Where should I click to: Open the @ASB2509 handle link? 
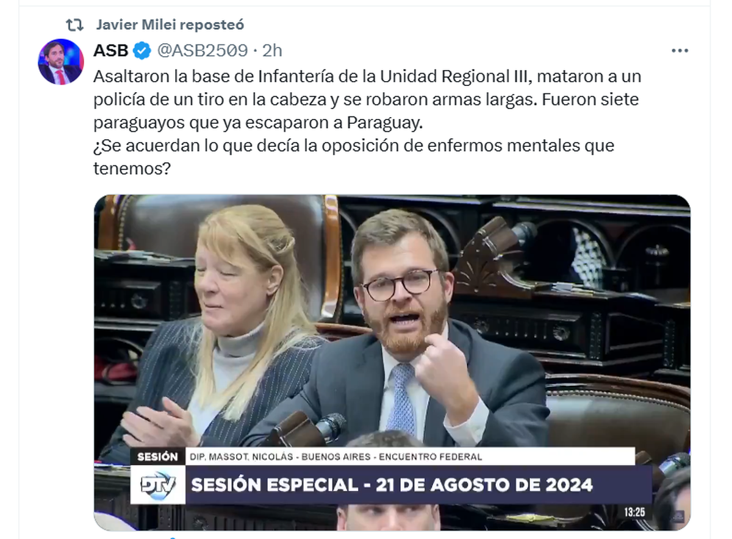click(x=203, y=51)
